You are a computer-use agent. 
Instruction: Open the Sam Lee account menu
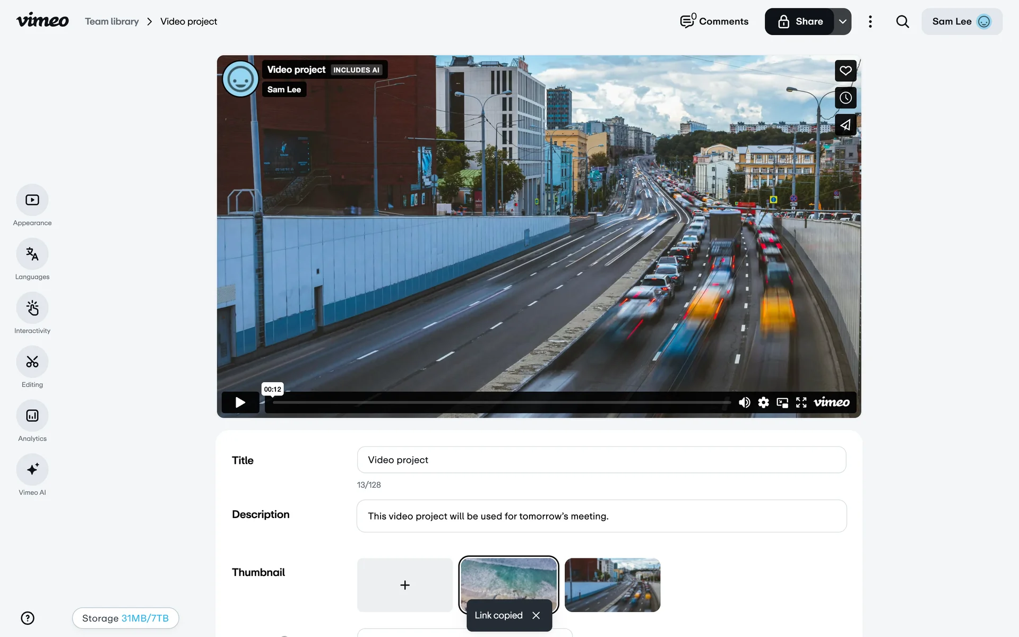tap(961, 22)
